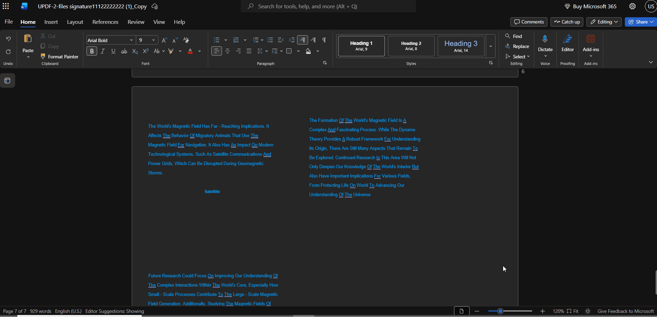Switch to the View tab
657x317 pixels.
(x=159, y=22)
